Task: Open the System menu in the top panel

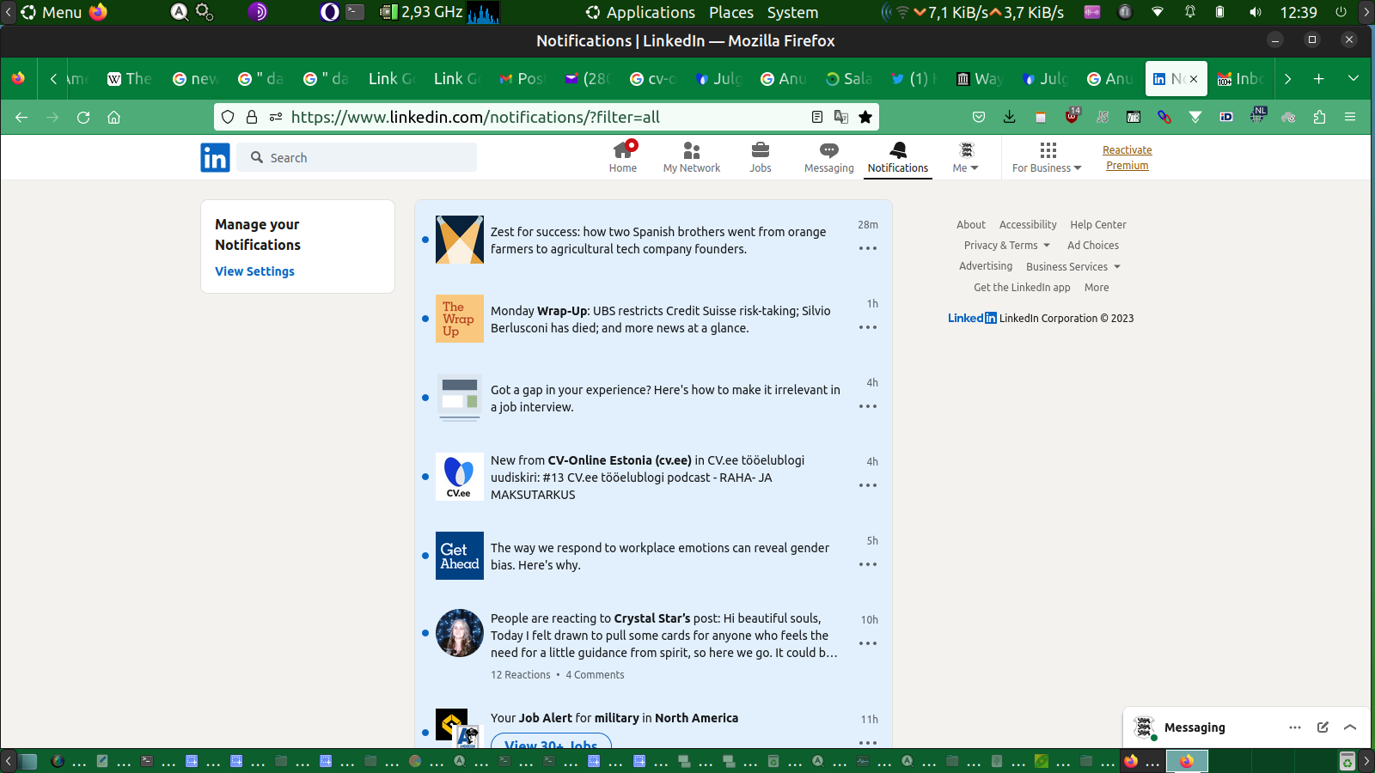Action: (792, 12)
